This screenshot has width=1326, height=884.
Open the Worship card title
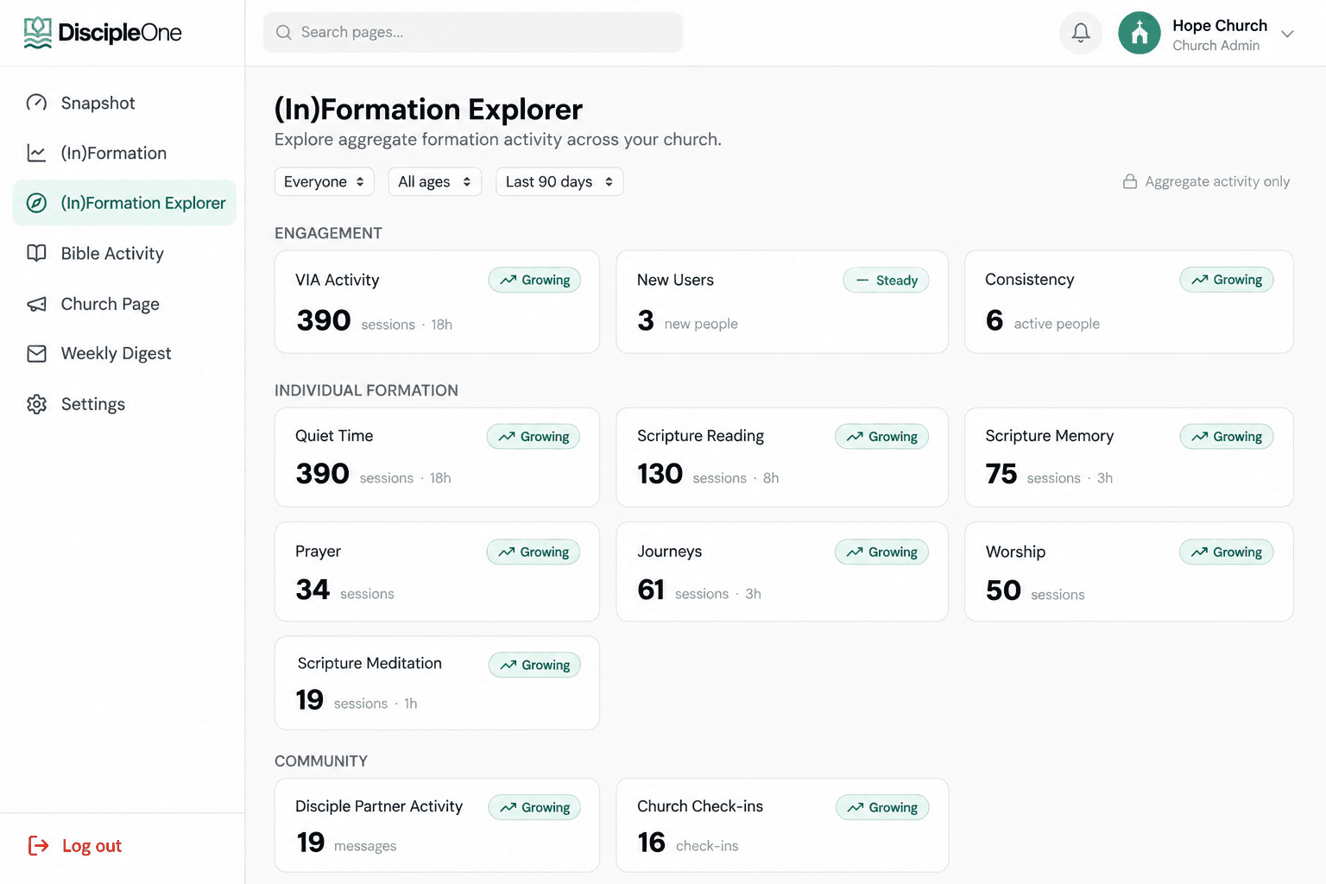coord(1015,552)
